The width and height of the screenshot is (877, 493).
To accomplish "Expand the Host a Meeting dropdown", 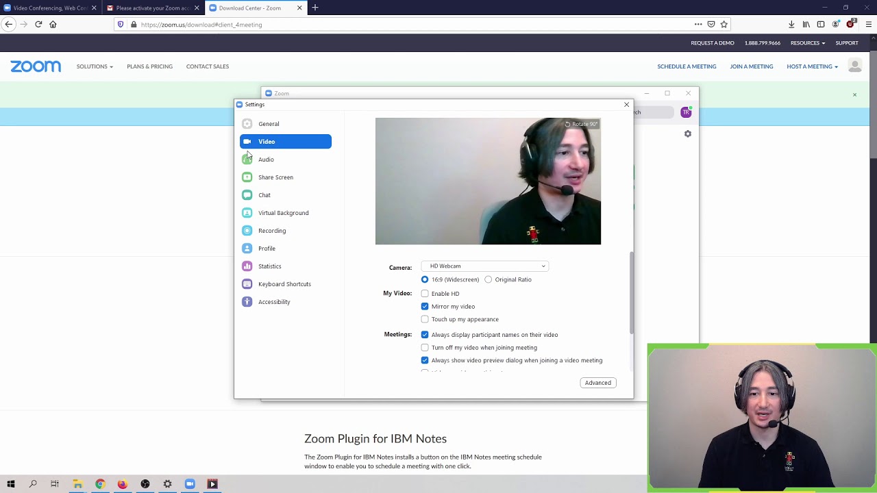I will coord(812,66).
